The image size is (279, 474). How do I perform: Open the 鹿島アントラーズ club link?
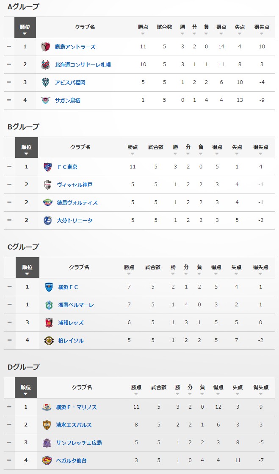pos(75,47)
